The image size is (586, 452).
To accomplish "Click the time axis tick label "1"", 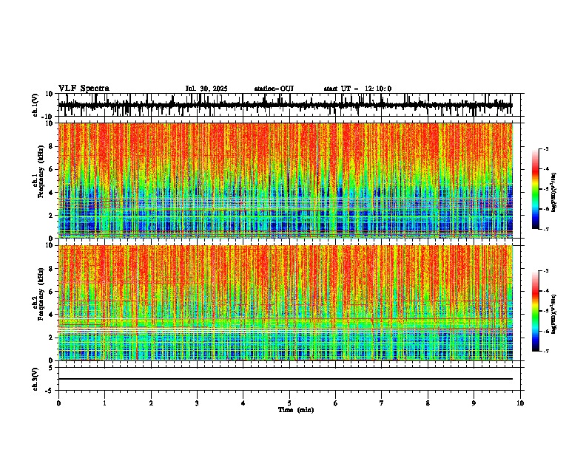I will (x=104, y=403).
